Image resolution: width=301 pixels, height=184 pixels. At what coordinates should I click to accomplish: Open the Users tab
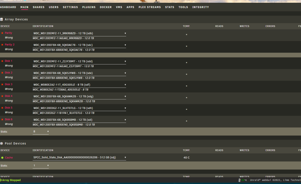54,7
